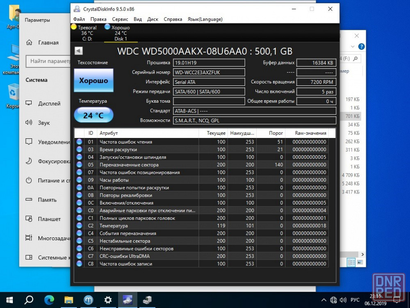Click the power-on count field 5 раз
Screen dimensions: 410x308
(316, 92)
